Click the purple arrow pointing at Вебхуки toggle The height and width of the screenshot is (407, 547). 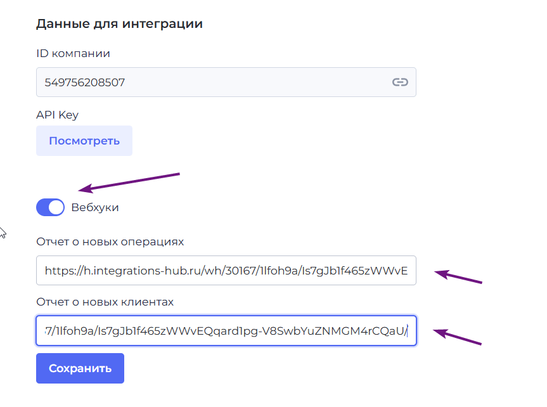click(129, 183)
